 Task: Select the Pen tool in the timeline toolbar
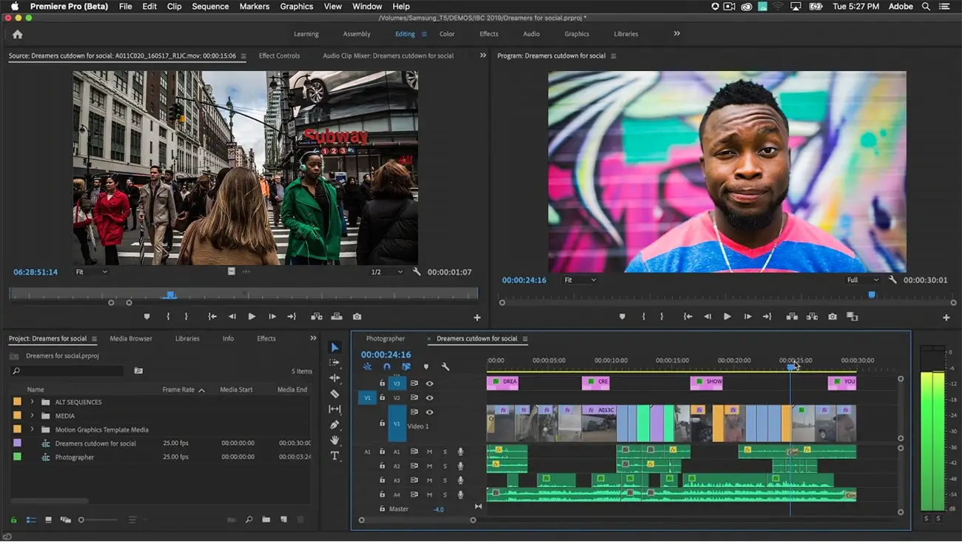[334, 424]
